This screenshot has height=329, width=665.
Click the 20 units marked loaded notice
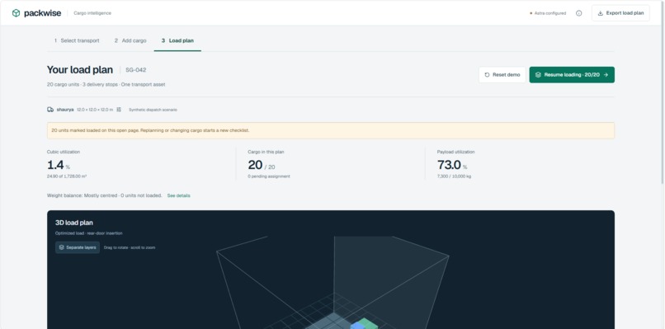331,130
